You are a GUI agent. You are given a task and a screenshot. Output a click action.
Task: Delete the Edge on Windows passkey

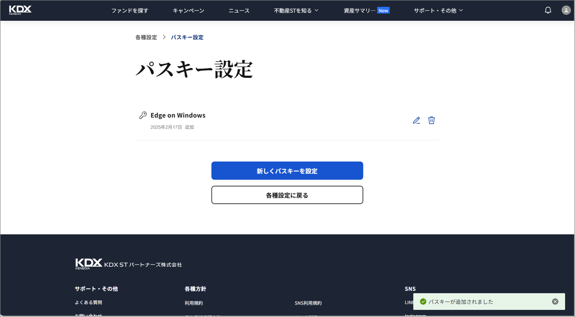(431, 120)
